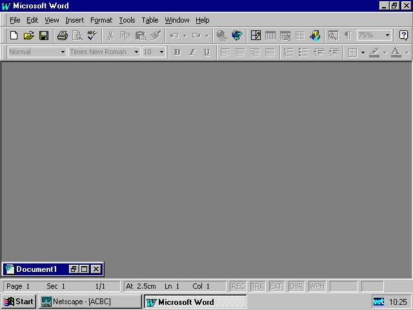413x310 pixels.
Task: Click the Insert Hyperlink globe icon
Action: click(x=222, y=36)
